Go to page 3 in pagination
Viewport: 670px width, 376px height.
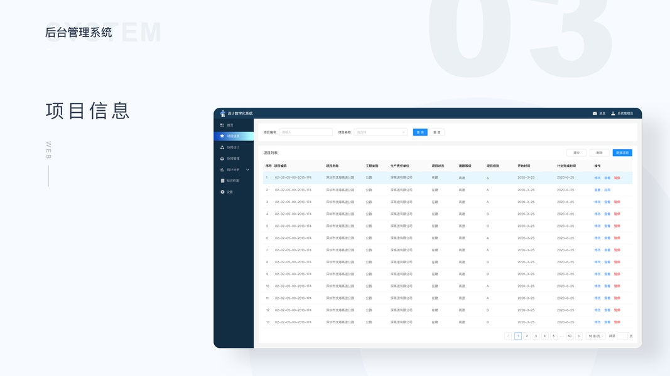(x=536, y=336)
